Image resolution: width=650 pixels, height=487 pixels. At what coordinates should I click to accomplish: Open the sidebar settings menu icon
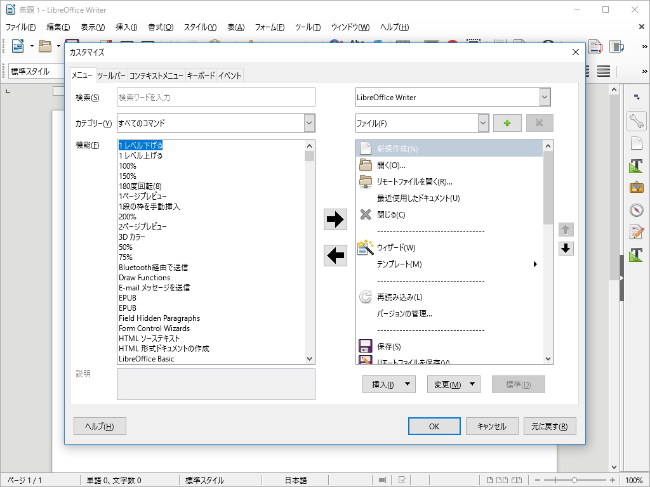(x=637, y=97)
